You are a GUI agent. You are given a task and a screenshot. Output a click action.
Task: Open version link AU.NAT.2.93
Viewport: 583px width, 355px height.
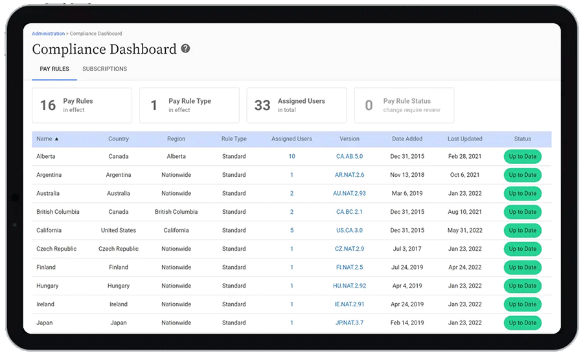349,193
